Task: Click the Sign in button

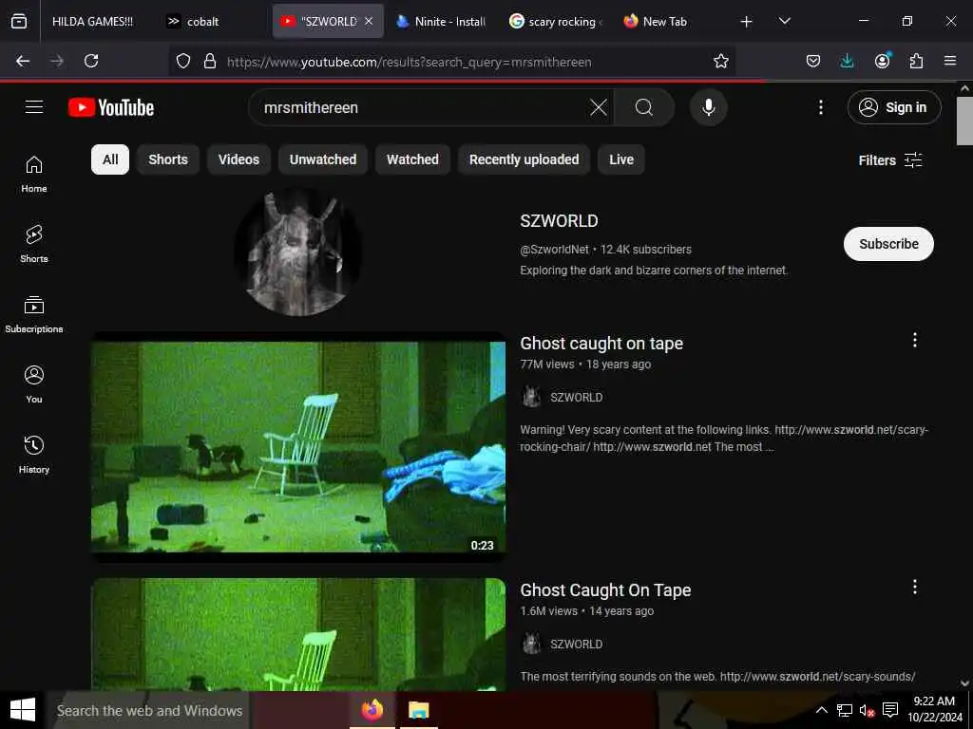Action: pos(894,107)
